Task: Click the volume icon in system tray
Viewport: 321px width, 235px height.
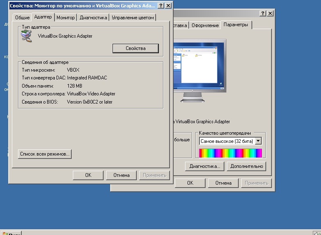Action: click(317, 233)
